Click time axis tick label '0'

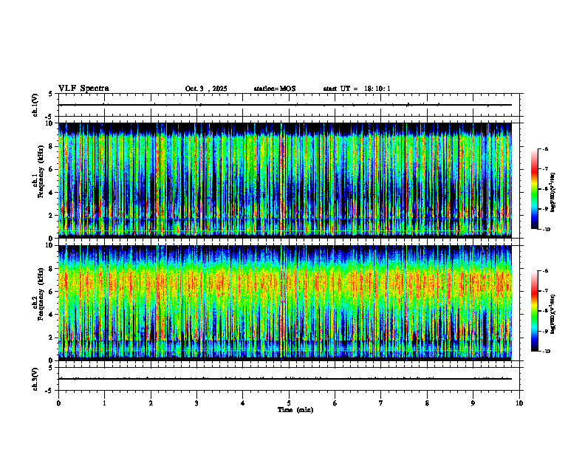pyautogui.click(x=58, y=403)
